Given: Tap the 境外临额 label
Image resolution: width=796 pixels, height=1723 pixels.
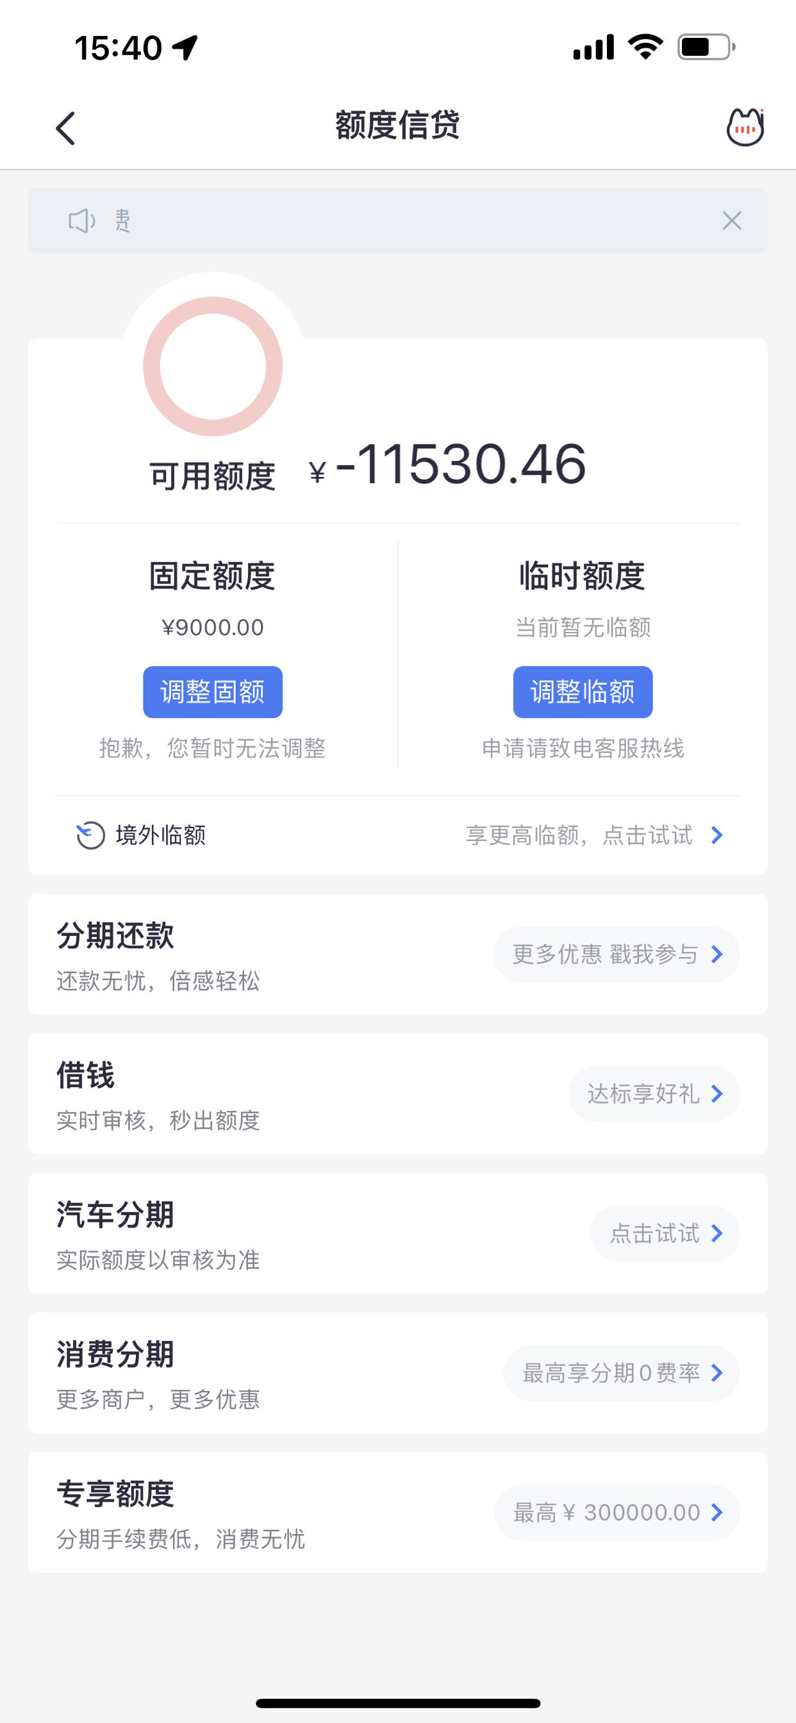Looking at the screenshot, I should (160, 835).
